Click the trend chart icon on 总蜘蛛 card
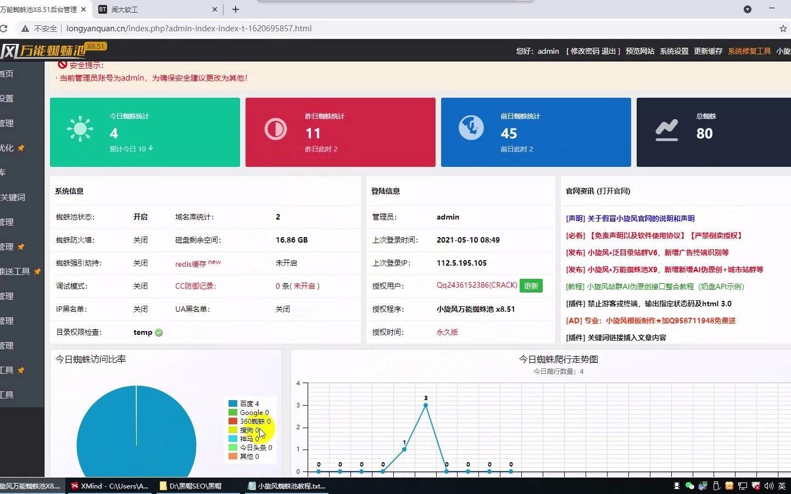The width and height of the screenshot is (791, 494). pos(667,131)
